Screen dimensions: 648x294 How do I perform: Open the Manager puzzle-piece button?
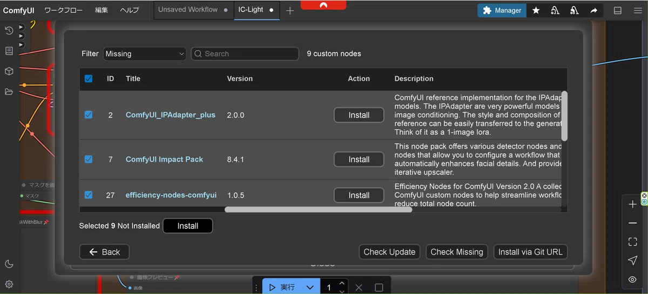[502, 10]
